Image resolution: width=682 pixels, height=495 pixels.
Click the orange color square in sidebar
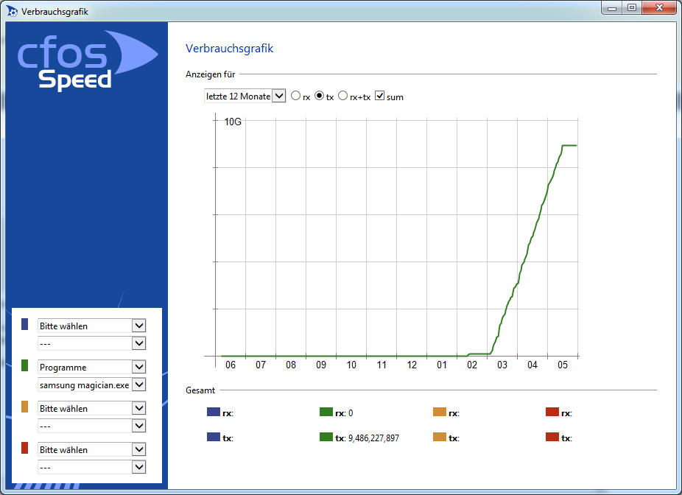click(x=25, y=407)
